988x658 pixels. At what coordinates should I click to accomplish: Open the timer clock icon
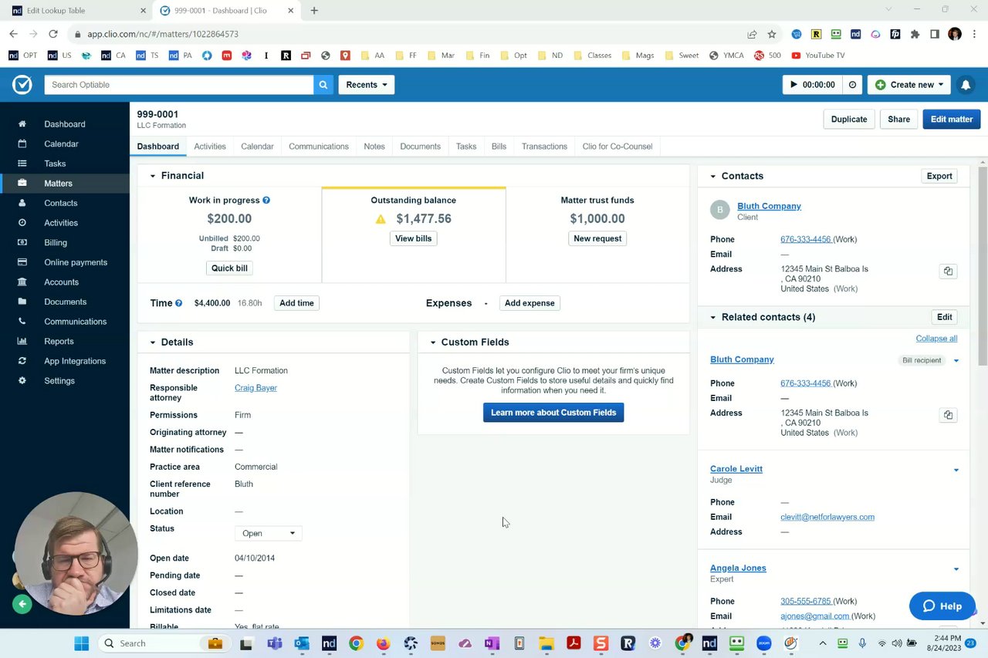[x=852, y=85]
